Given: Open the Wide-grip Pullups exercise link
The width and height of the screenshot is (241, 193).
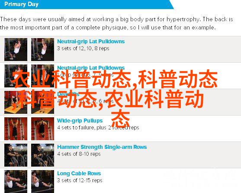Looking at the screenshot, I should tap(80, 121).
